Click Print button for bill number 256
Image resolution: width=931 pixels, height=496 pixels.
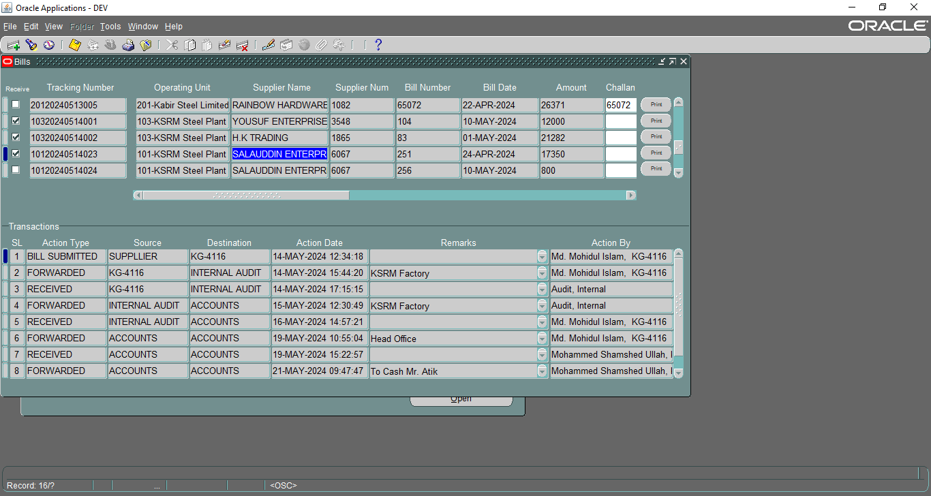coord(656,168)
